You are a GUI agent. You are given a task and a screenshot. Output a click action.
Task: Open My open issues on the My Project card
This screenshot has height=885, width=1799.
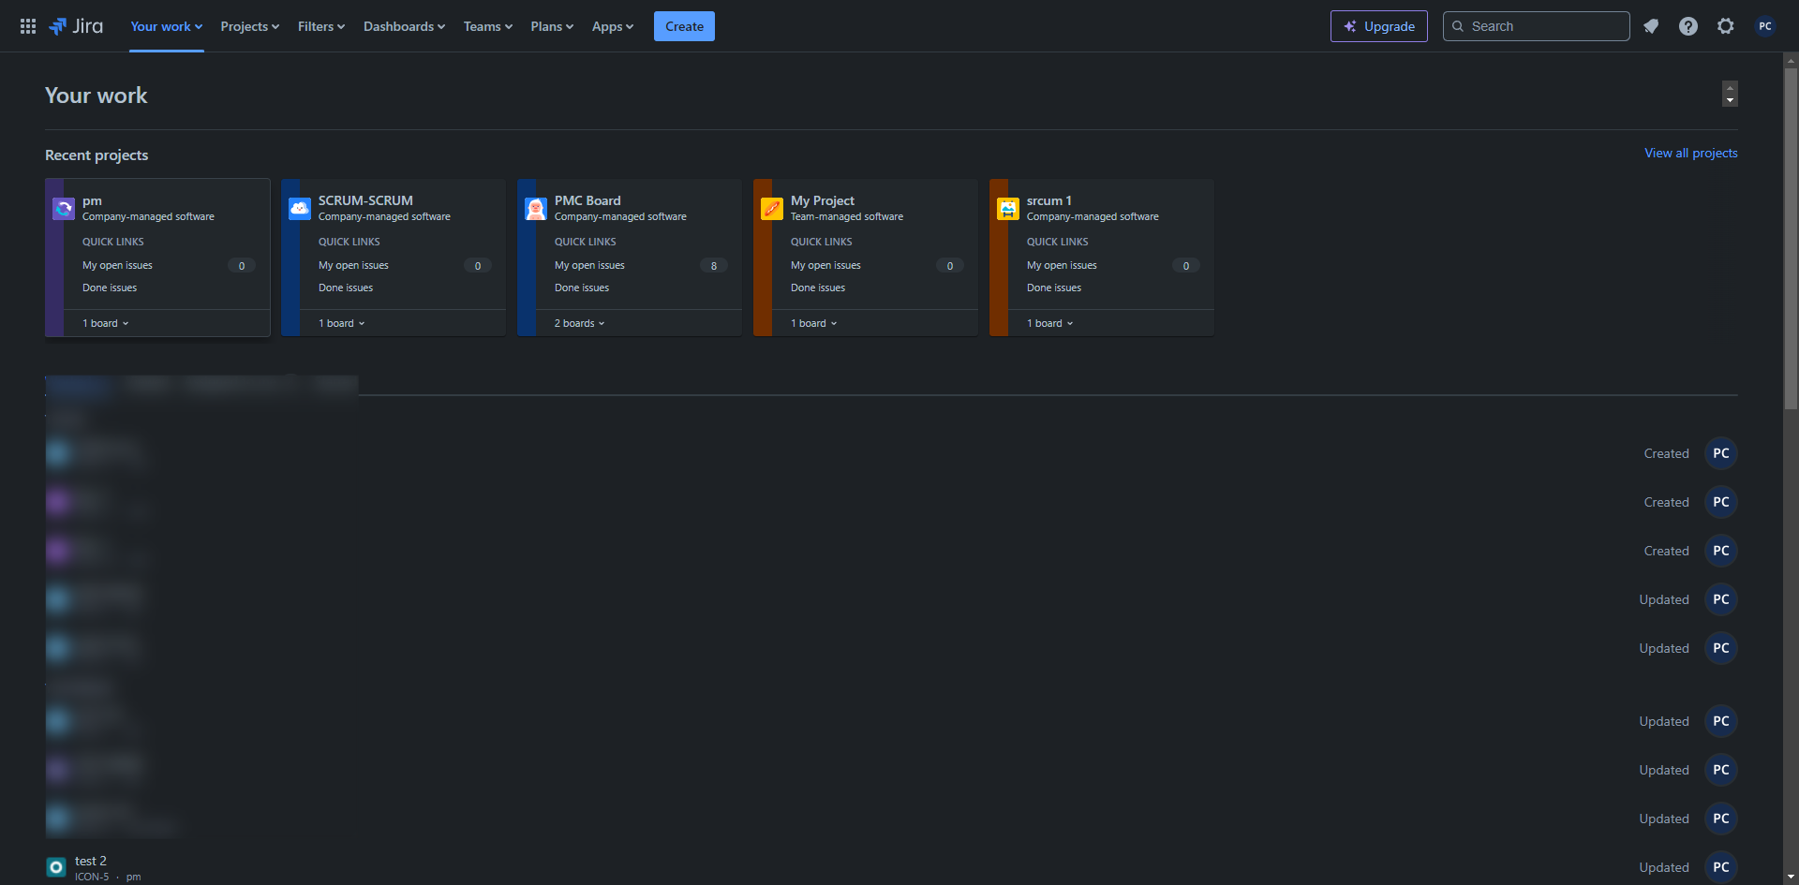[x=825, y=265]
